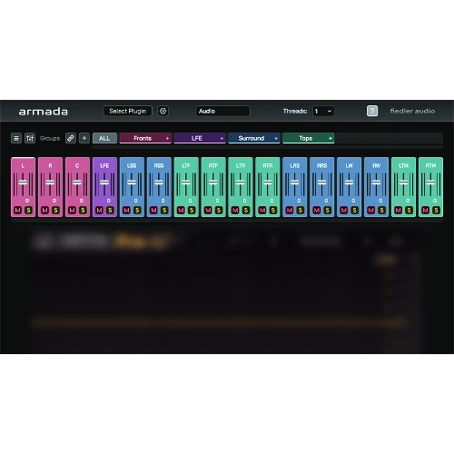Solo the RTR channel
The width and height of the screenshot is (454, 454).
pos(273,210)
